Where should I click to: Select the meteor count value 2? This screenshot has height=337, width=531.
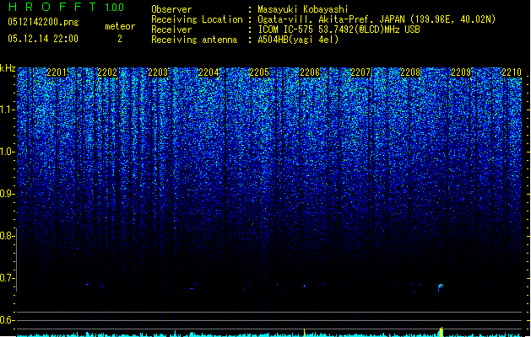click(120, 39)
